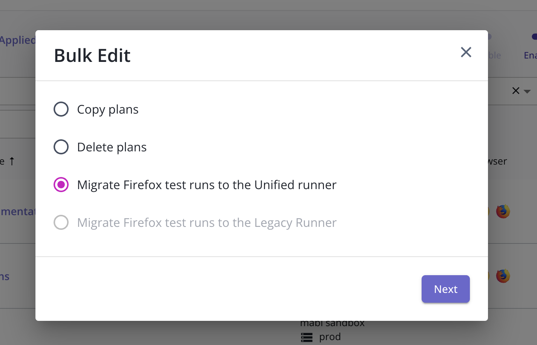The width and height of the screenshot is (537, 345).
Task: Click the Copy plans label text
Action: (108, 109)
